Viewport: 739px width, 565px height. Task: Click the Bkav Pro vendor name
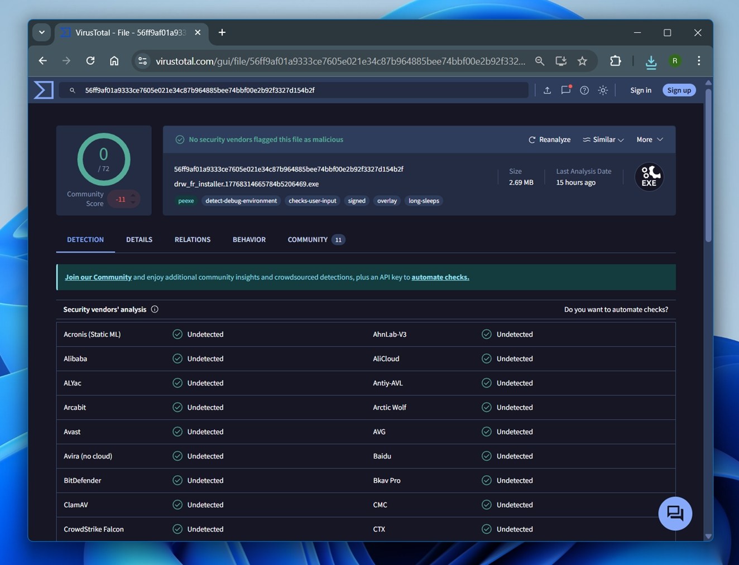coord(387,481)
